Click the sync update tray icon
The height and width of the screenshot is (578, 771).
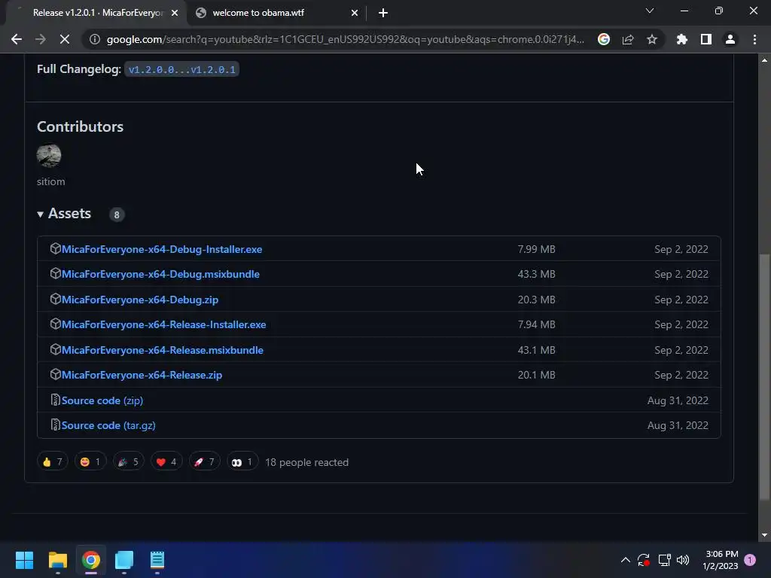644,560
